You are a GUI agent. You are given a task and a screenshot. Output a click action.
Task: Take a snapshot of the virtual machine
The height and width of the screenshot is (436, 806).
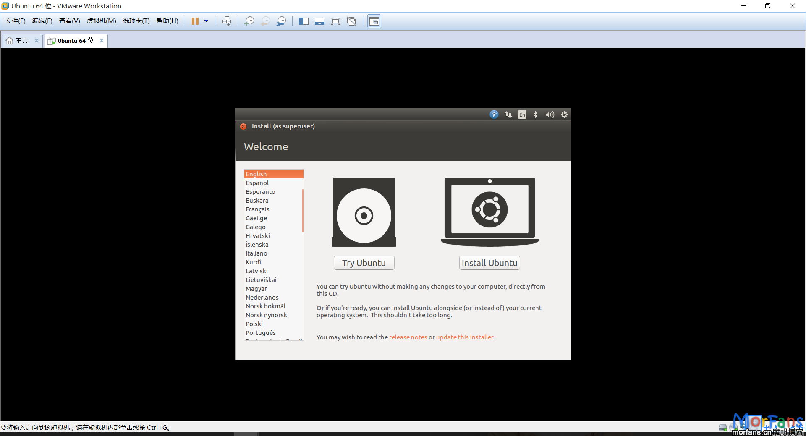249,21
